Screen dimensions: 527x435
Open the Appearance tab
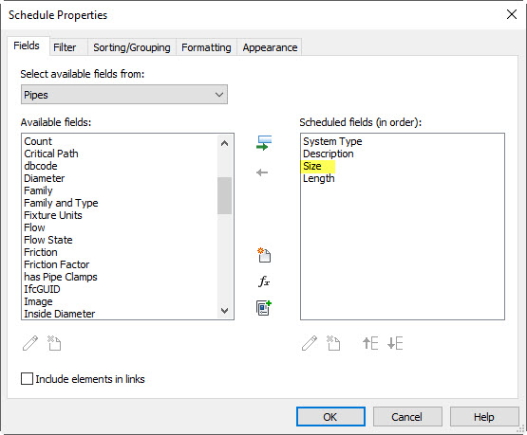[270, 47]
